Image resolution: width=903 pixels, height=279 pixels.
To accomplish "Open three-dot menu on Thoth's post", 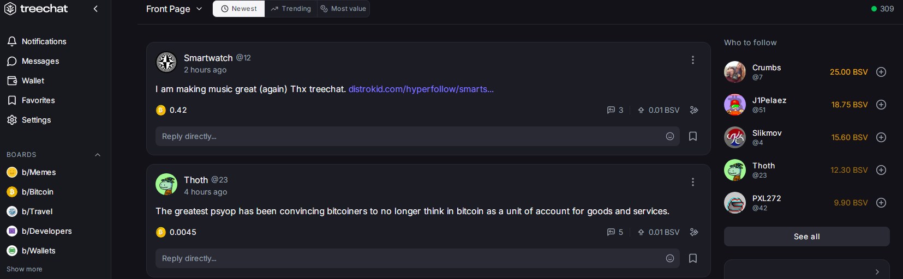I will 693,182.
